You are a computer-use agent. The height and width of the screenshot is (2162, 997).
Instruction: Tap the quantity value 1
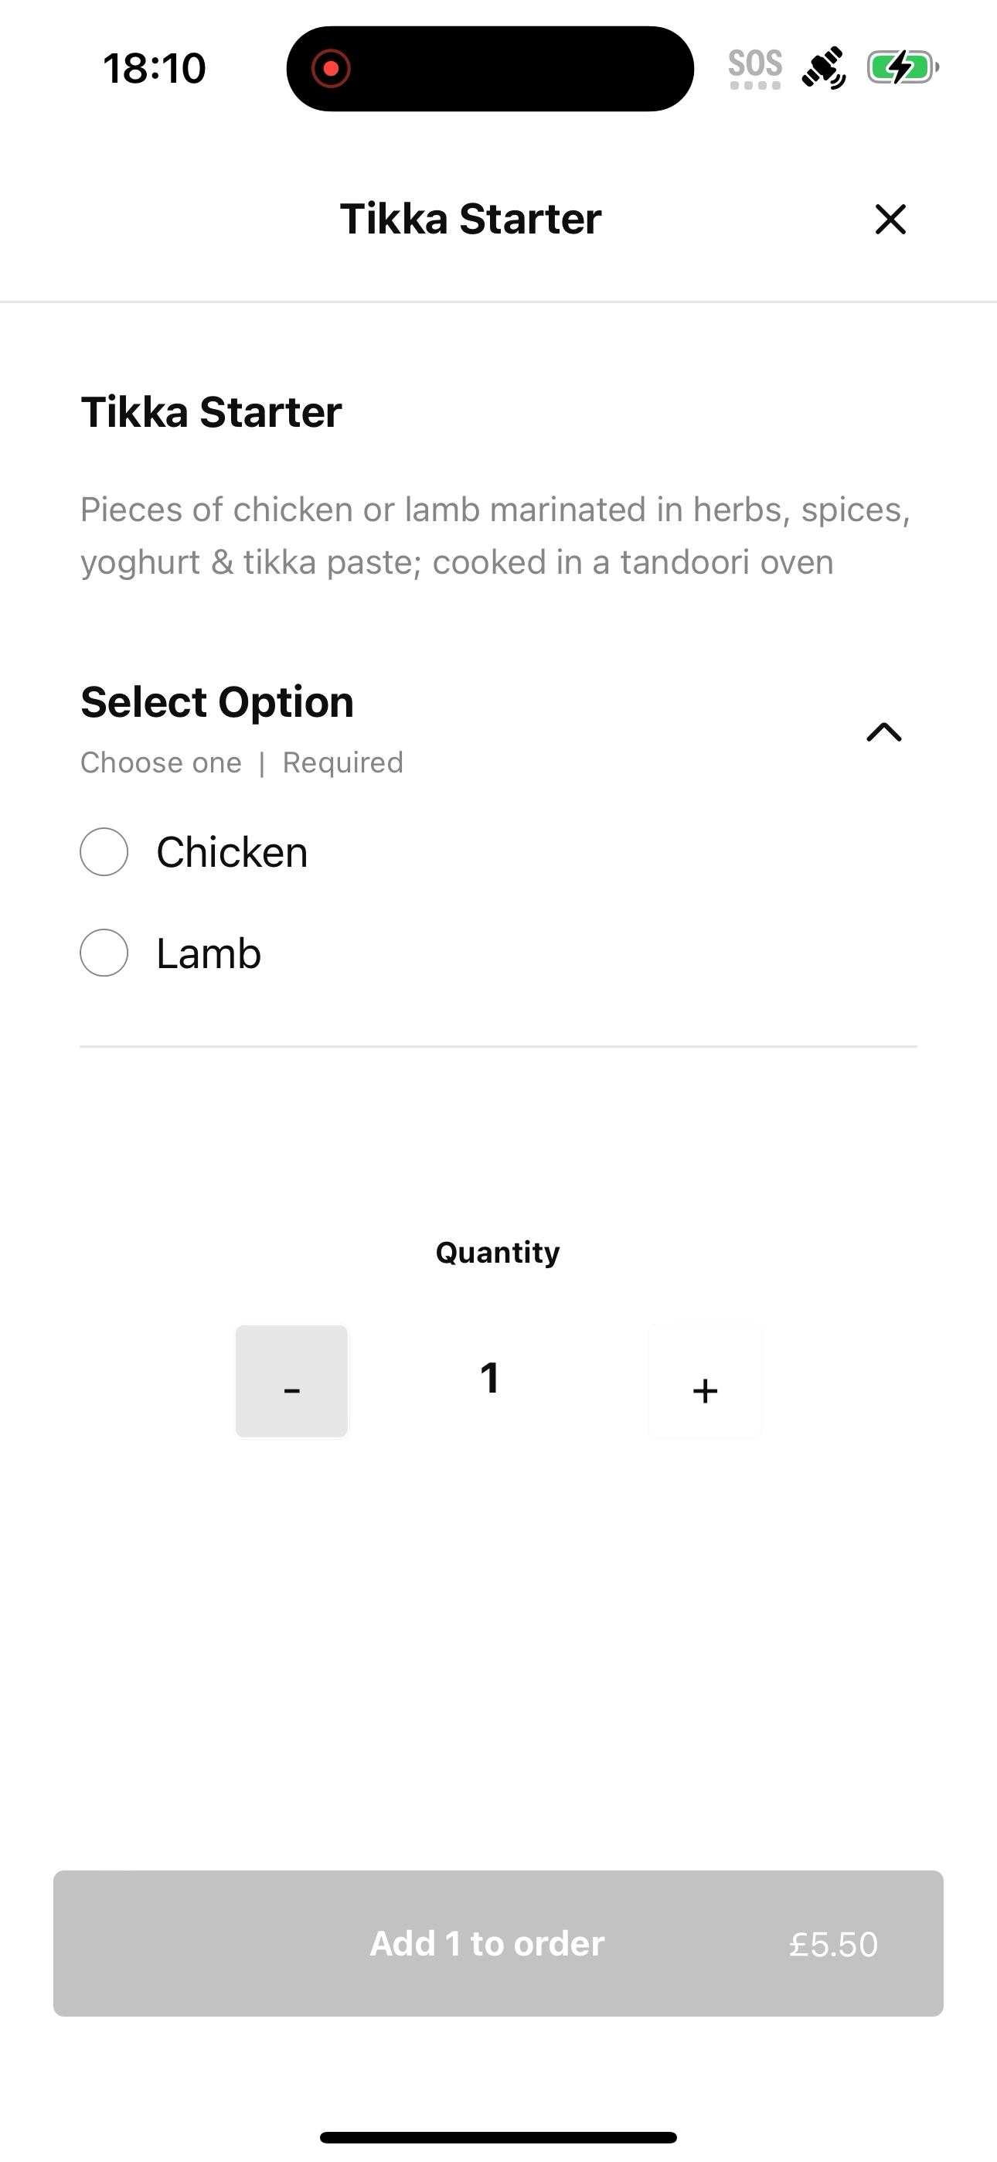coord(490,1378)
